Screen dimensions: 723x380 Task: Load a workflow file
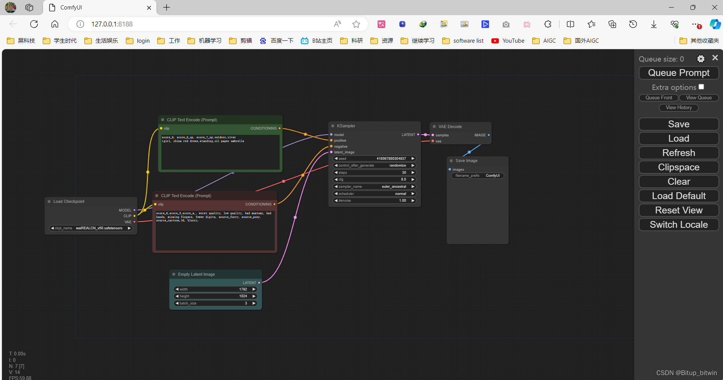coord(679,139)
